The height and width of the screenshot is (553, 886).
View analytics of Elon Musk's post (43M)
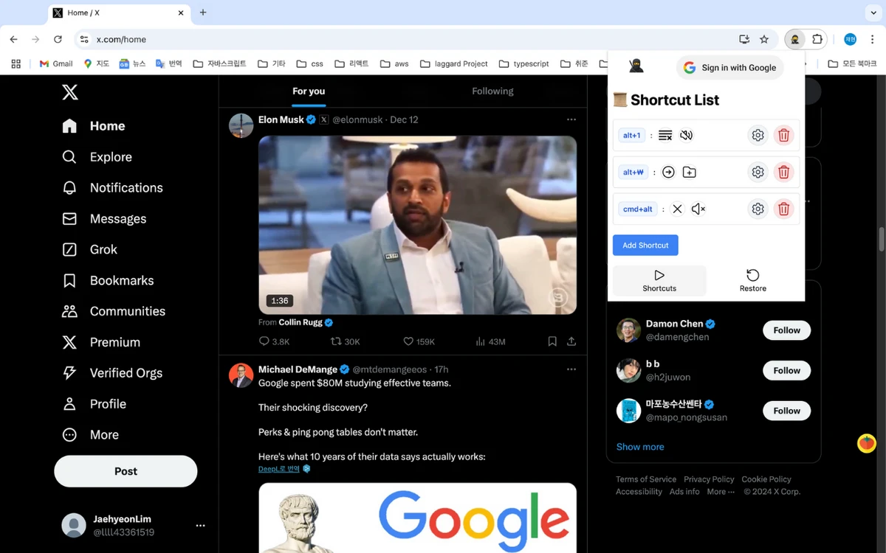490,341
